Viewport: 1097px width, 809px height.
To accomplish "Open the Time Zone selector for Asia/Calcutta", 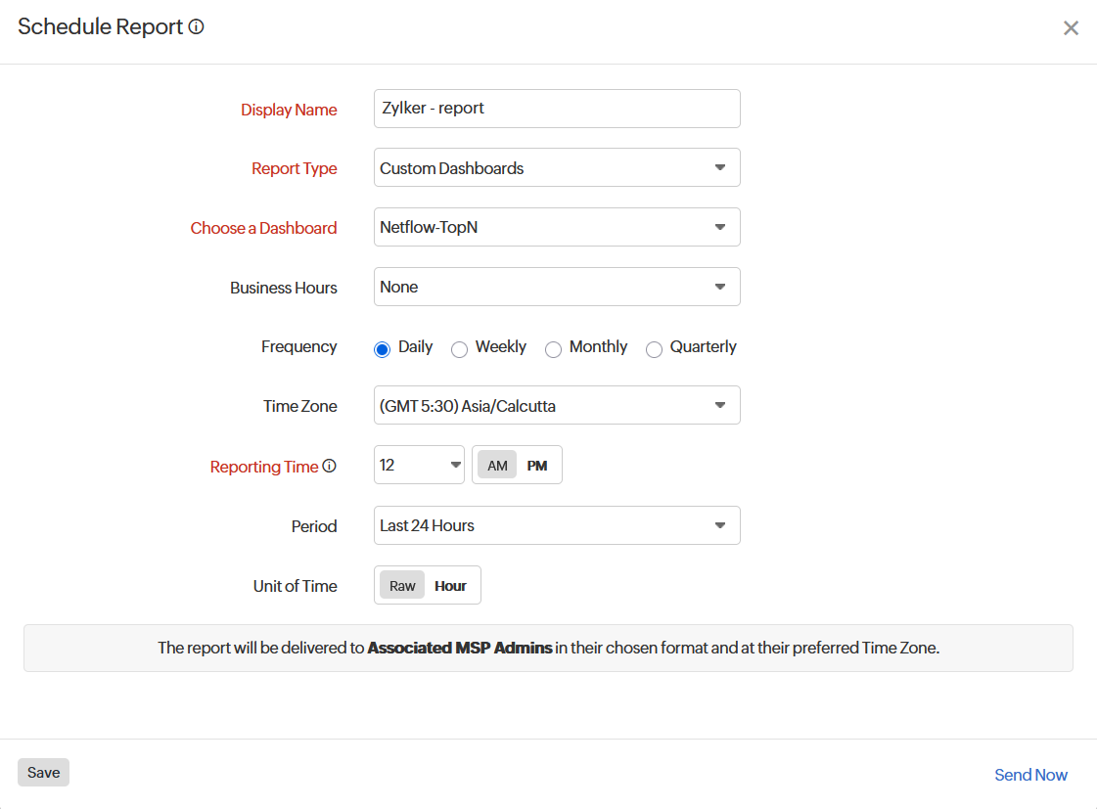I will 557,405.
